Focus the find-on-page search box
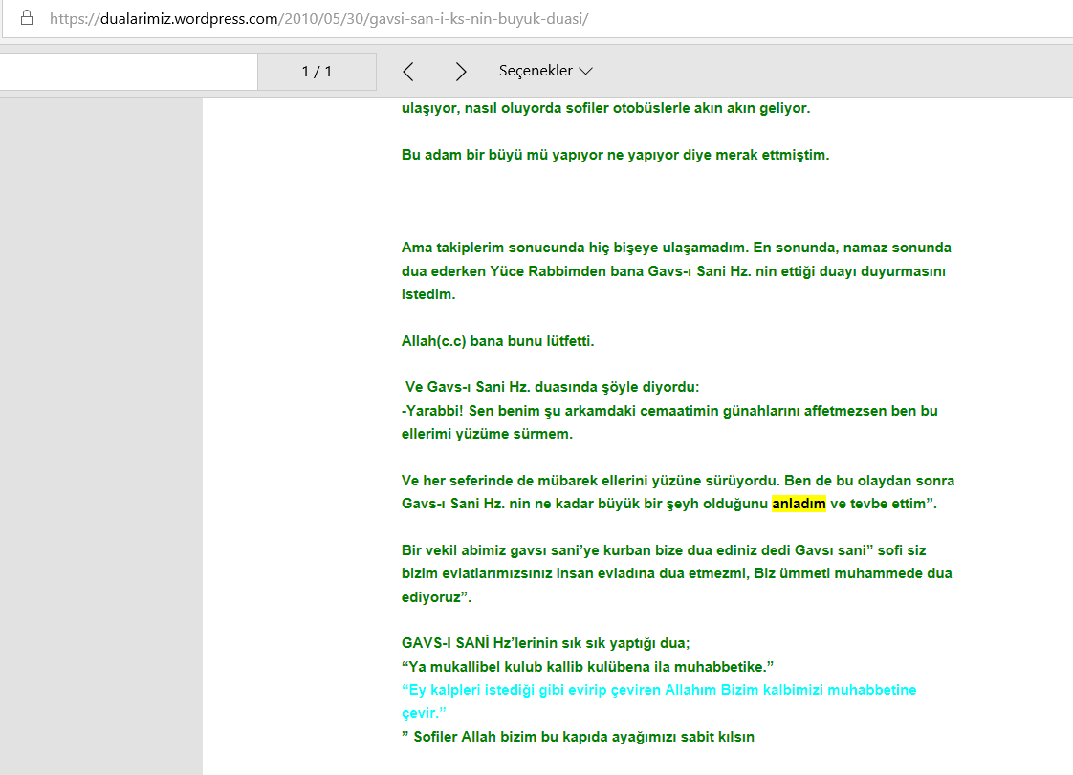This screenshot has height=775, width=1073. click(128, 71)
